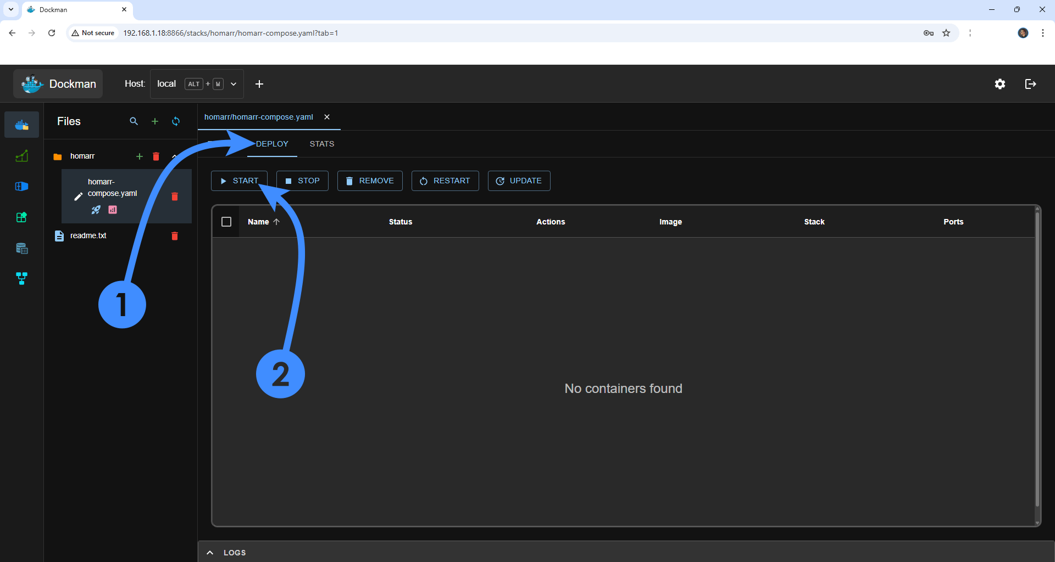Go back with the browser back arrow
The height and width of the screenshot is (562, 1055).
coord(12,33)
